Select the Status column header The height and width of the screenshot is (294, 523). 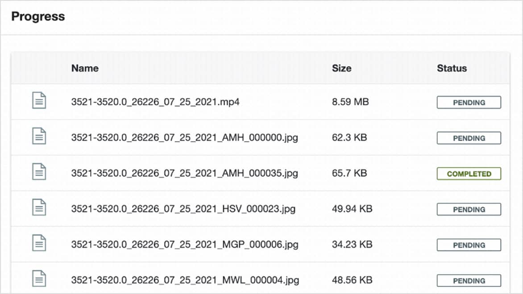(452, 68)
